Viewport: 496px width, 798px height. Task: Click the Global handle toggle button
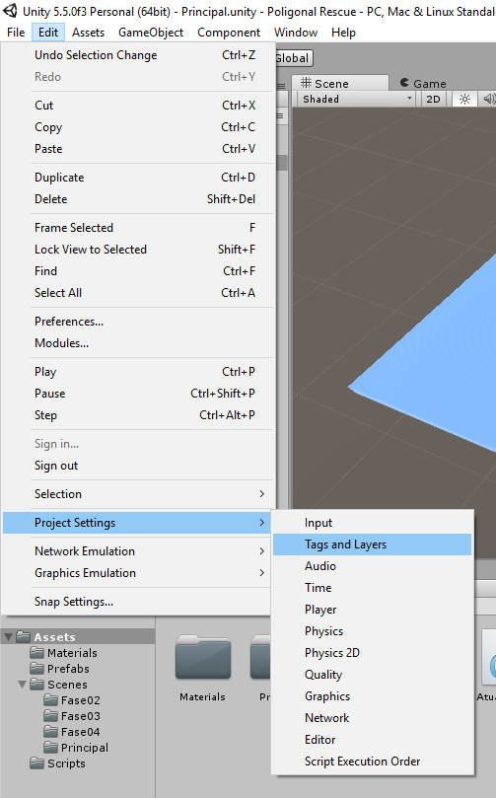(x=294, y=58)
